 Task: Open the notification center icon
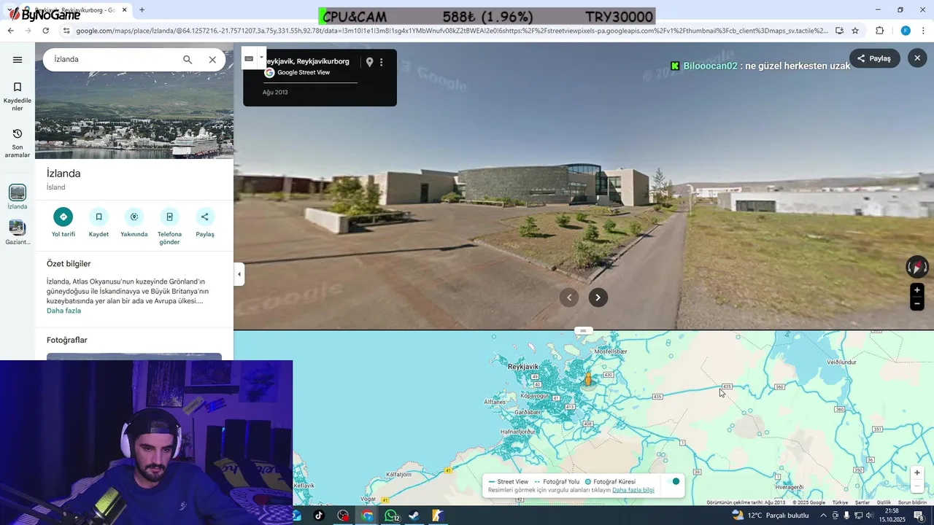tap(919, 516)
